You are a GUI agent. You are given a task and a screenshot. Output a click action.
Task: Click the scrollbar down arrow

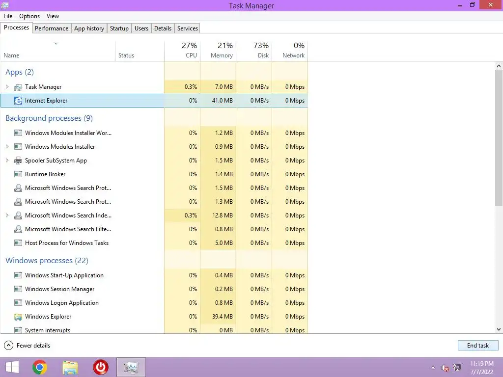499,329
